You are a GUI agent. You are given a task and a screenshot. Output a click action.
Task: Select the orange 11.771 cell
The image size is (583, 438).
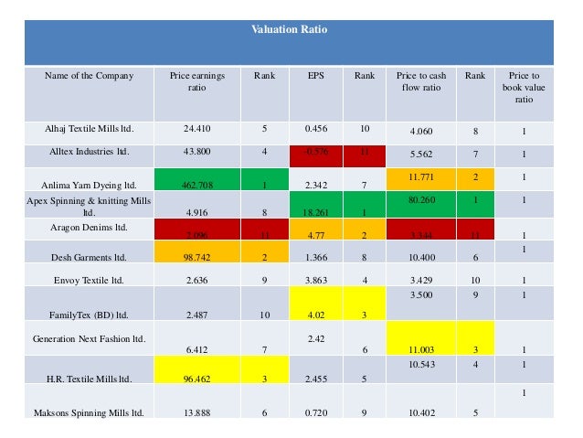point(421,179)
